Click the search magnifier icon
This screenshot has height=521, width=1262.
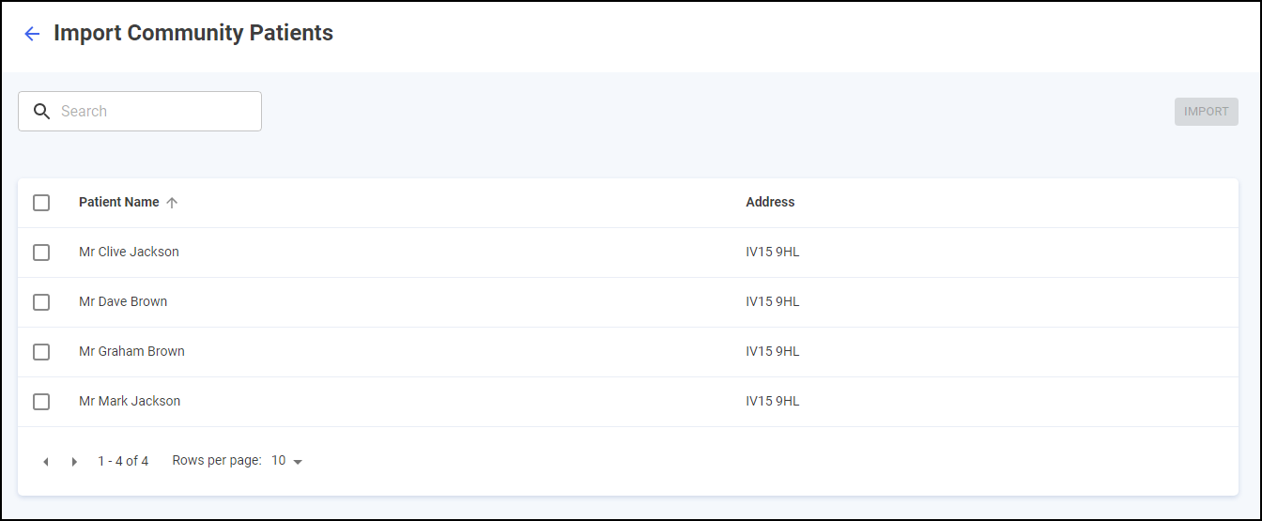[41, 112]
